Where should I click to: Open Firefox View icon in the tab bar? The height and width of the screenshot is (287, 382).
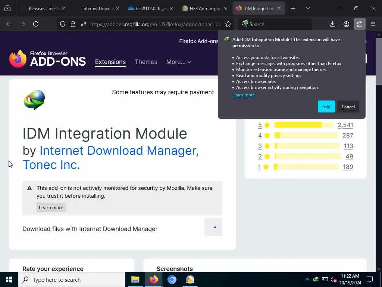(x=7, y=8)
